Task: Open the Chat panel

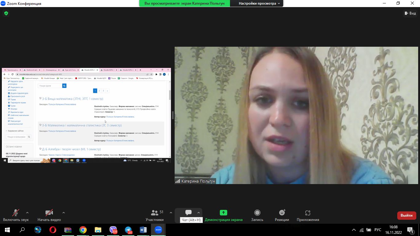Action: coord(188,213)
